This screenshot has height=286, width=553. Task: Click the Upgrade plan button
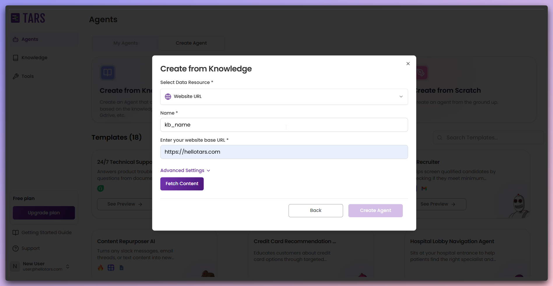pyautogui.click(x=44, y=213)
